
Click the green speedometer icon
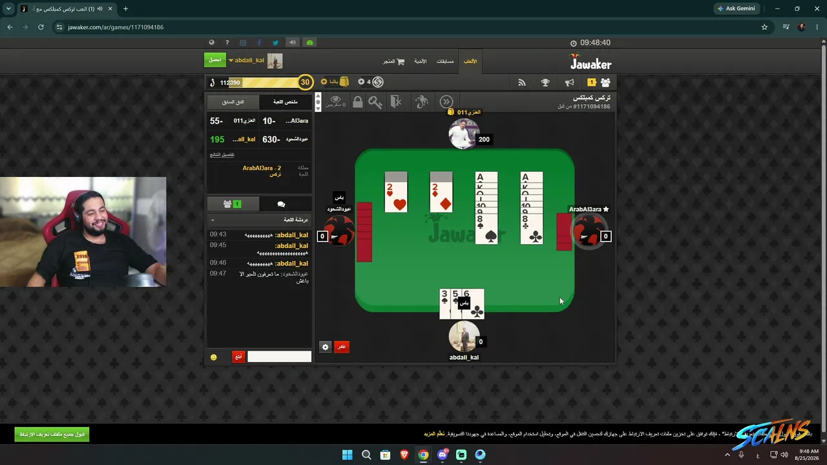(309, 43)
